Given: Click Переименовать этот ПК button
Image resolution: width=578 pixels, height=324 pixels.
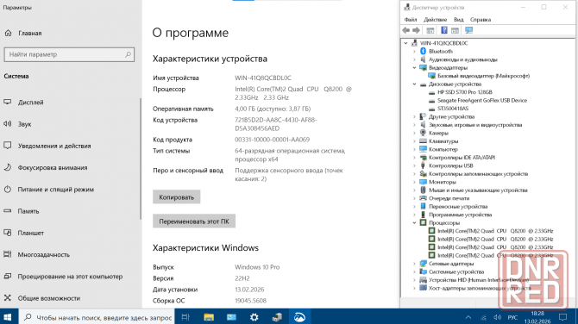Looking at the screenshot, I should (194, 221).
